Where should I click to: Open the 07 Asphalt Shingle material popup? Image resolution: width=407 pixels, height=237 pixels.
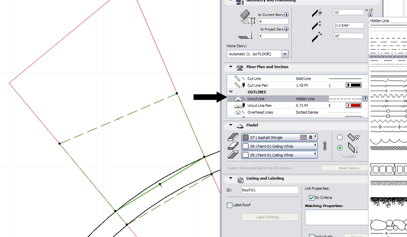tap(279, 137)
